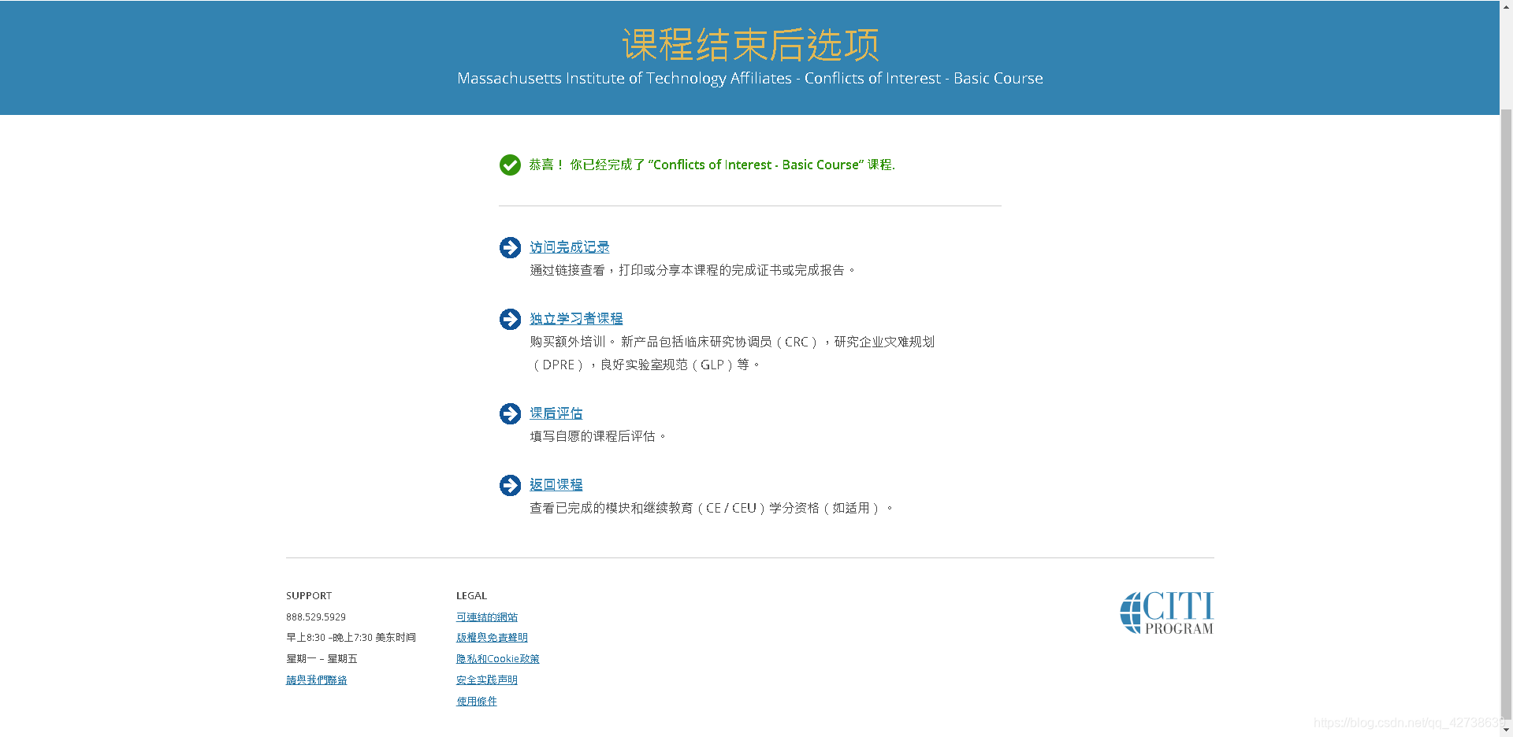Viewport: 1513px width, 737px height.
Task: Open the 安全实践声明 link
Action: click(487, 680)
